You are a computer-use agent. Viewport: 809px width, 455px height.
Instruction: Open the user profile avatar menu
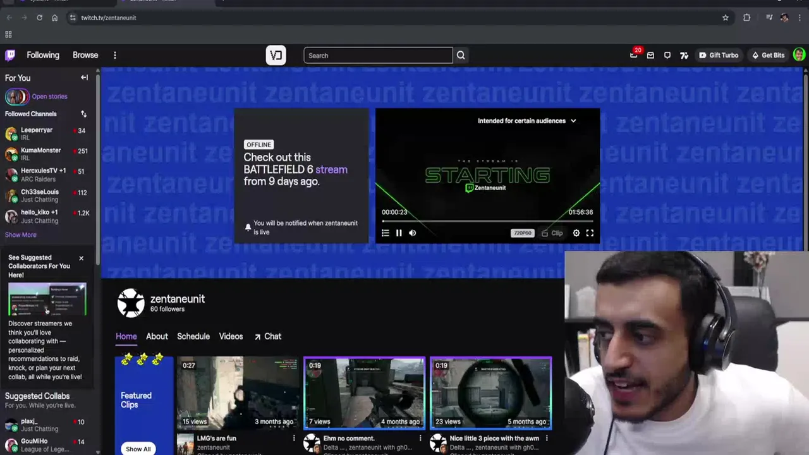[800, 55]
